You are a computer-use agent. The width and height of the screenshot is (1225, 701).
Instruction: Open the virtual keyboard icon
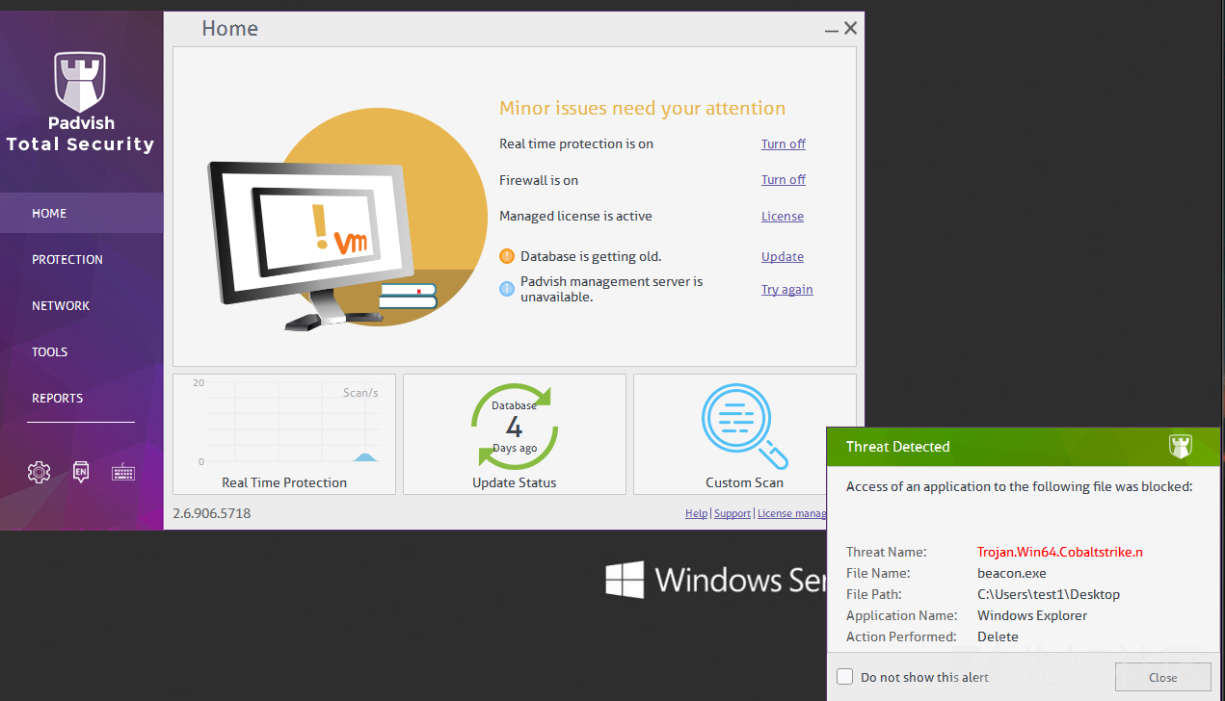tap(123, 472)
